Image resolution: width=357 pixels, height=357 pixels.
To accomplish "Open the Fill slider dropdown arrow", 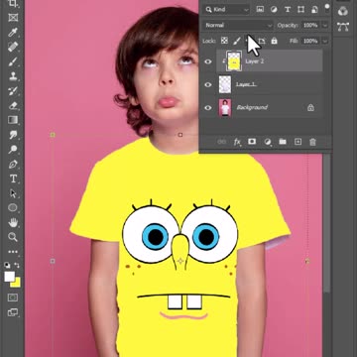I will point(325,41).
